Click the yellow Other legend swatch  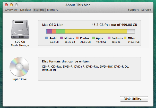[x=125, y=38]
